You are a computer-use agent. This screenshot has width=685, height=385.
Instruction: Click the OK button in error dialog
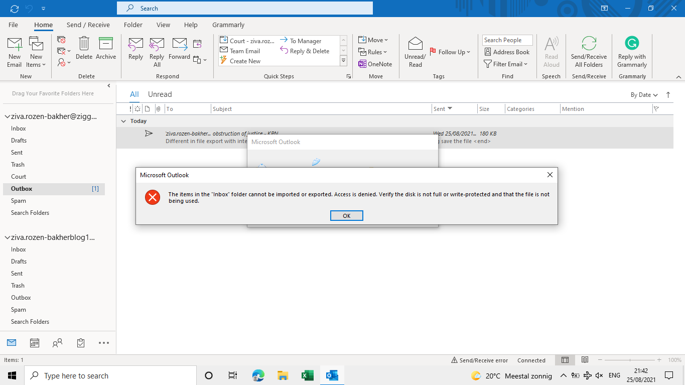click(346, 215)
